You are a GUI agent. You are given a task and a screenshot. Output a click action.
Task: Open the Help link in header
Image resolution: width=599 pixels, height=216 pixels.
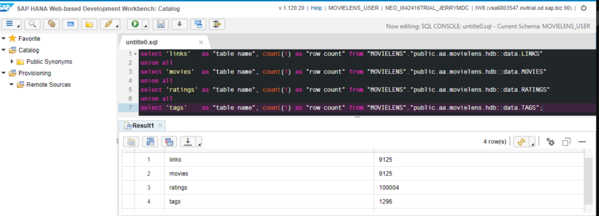click(316, 8)
